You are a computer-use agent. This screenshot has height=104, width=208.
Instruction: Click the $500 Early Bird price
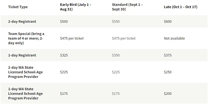64,21
